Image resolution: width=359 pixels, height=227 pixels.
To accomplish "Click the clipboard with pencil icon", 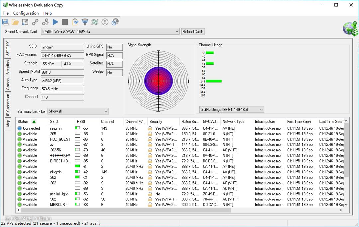I will click(75, 22).
